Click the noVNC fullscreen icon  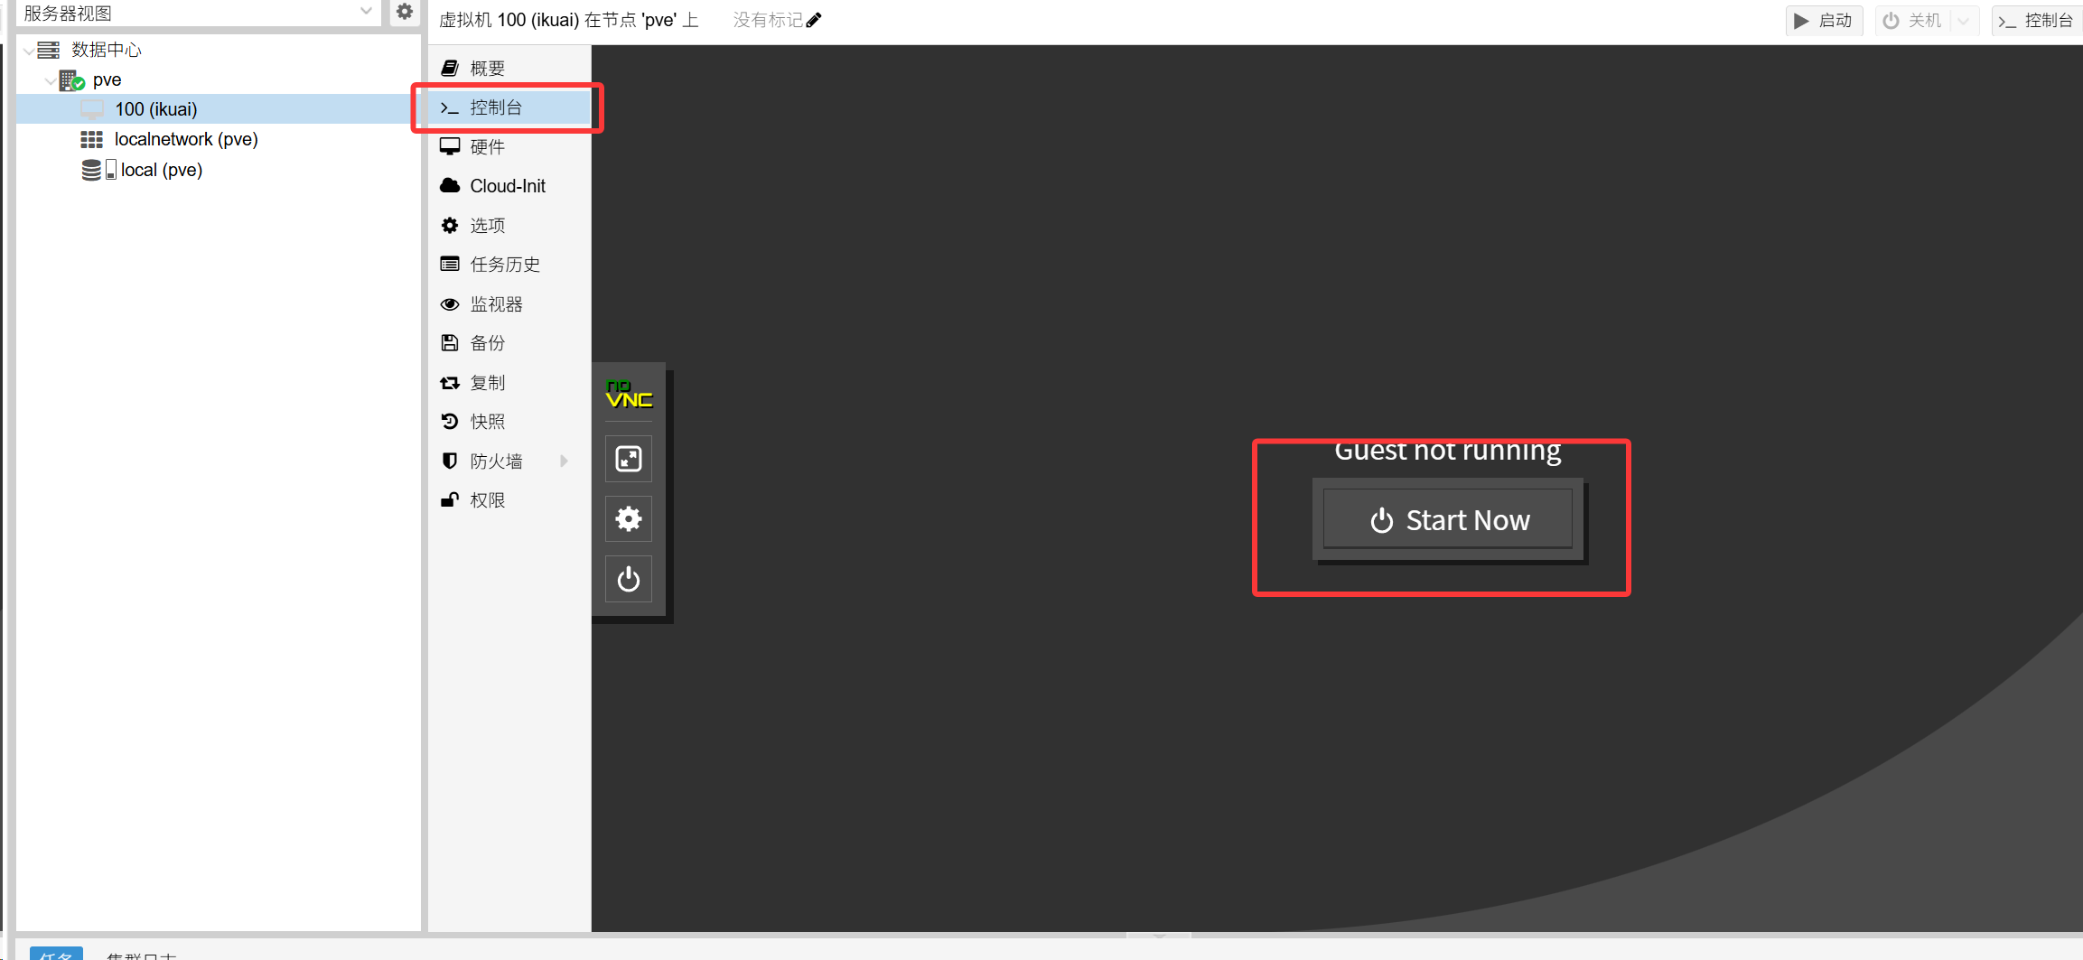point(628,459)
